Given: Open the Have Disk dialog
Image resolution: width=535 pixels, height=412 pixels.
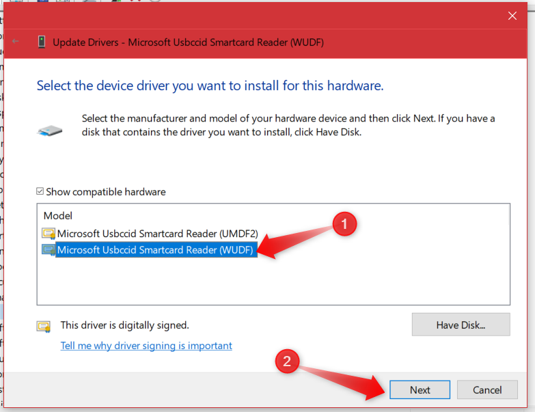Looking at the screenshot, I should [461, 325].
